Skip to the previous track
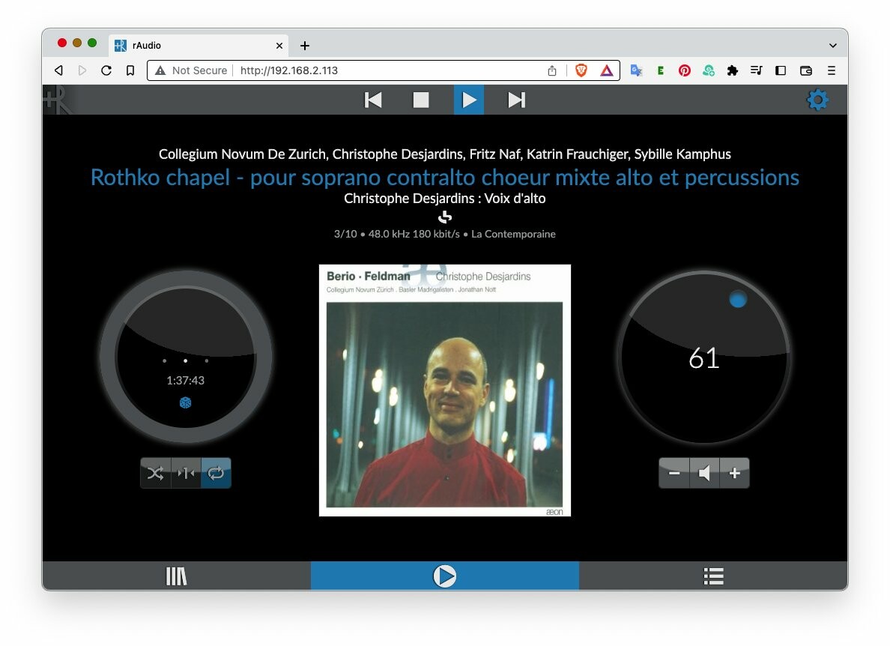Viewport: 890px width, 646px height. [373, 100]
